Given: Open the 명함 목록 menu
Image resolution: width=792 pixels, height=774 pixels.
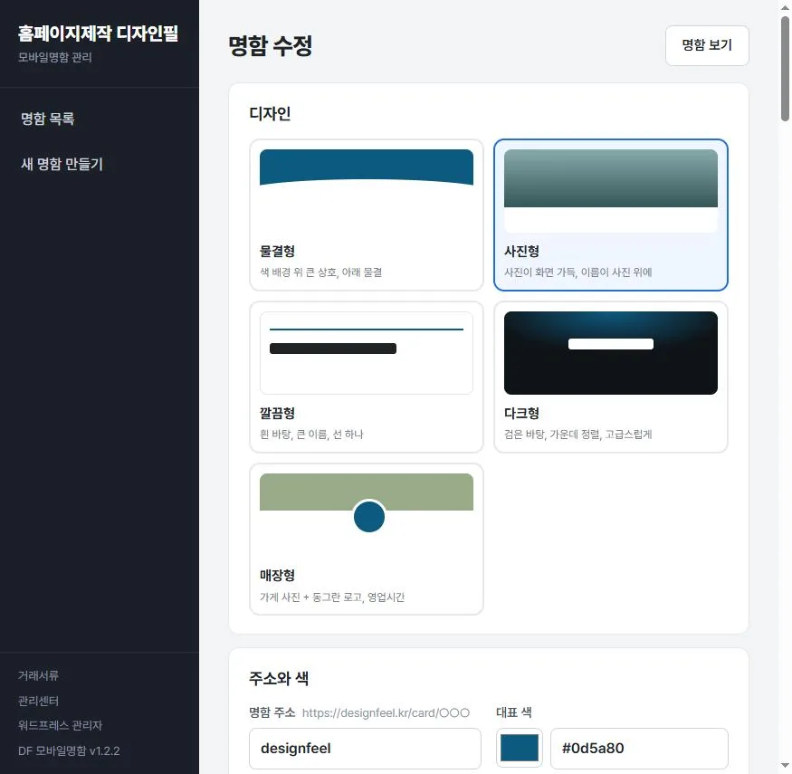Looking at the screenshot, I should (x=48, y=119).
